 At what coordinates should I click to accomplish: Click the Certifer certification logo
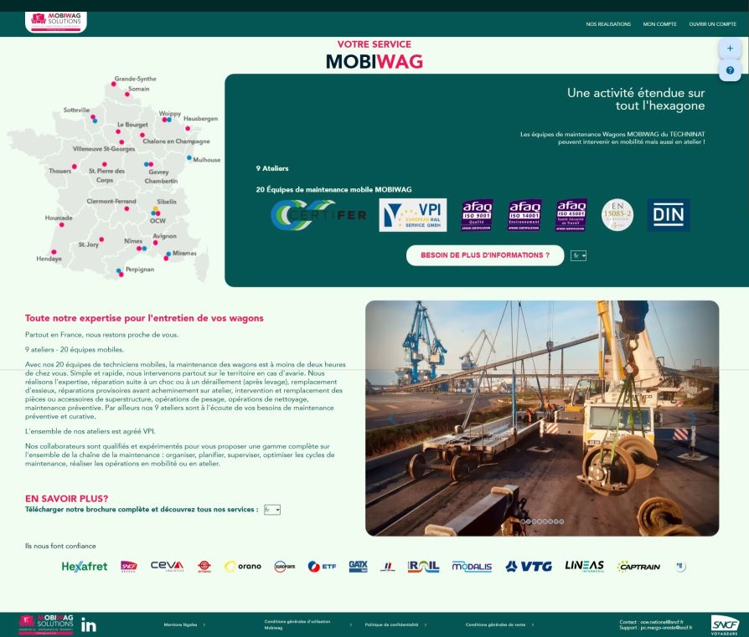(x=318, y=215)
